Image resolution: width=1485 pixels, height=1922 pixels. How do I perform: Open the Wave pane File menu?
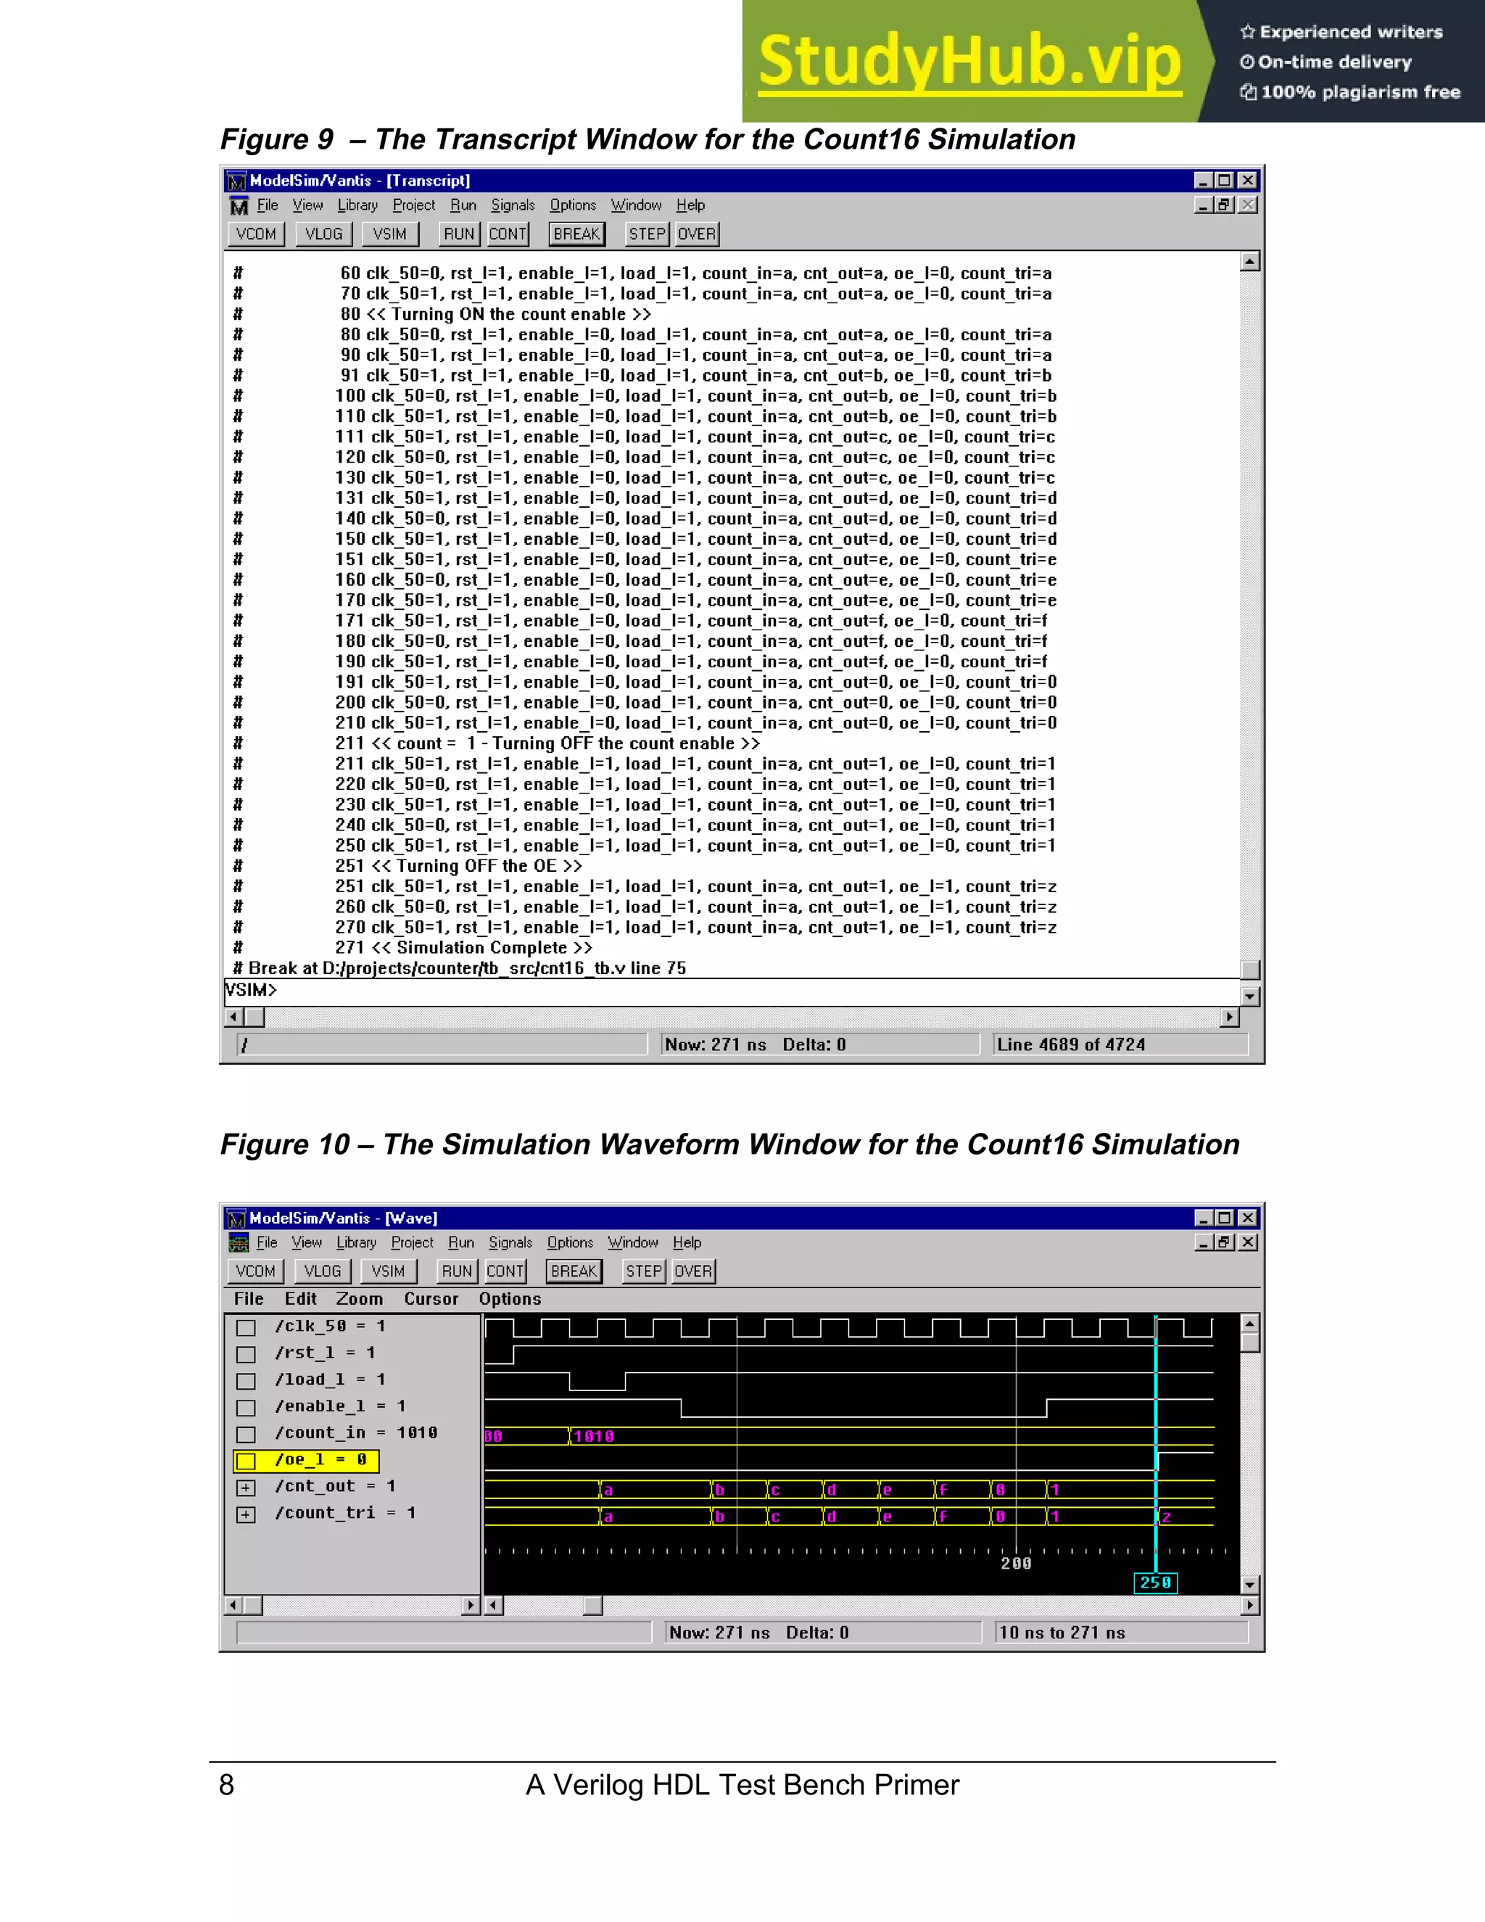pos(248,1299)
